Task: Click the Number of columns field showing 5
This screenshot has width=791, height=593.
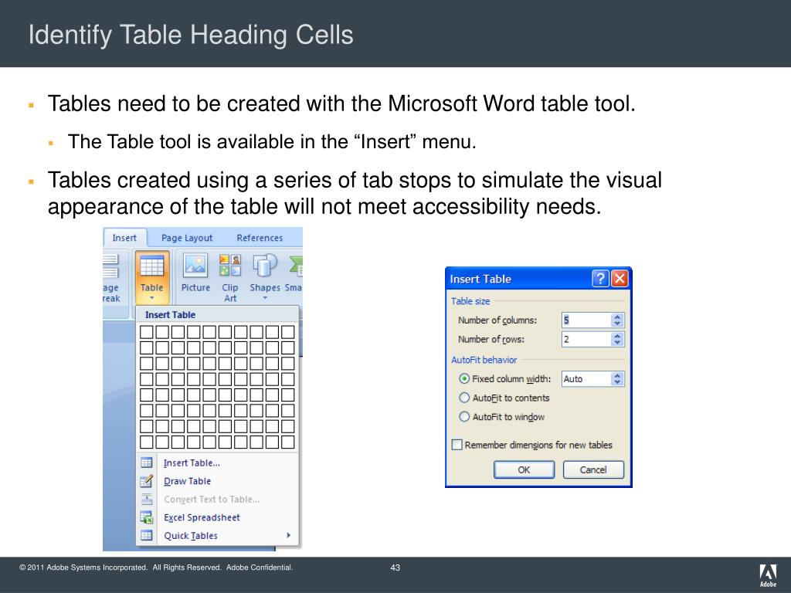Action: pos(586,320)
